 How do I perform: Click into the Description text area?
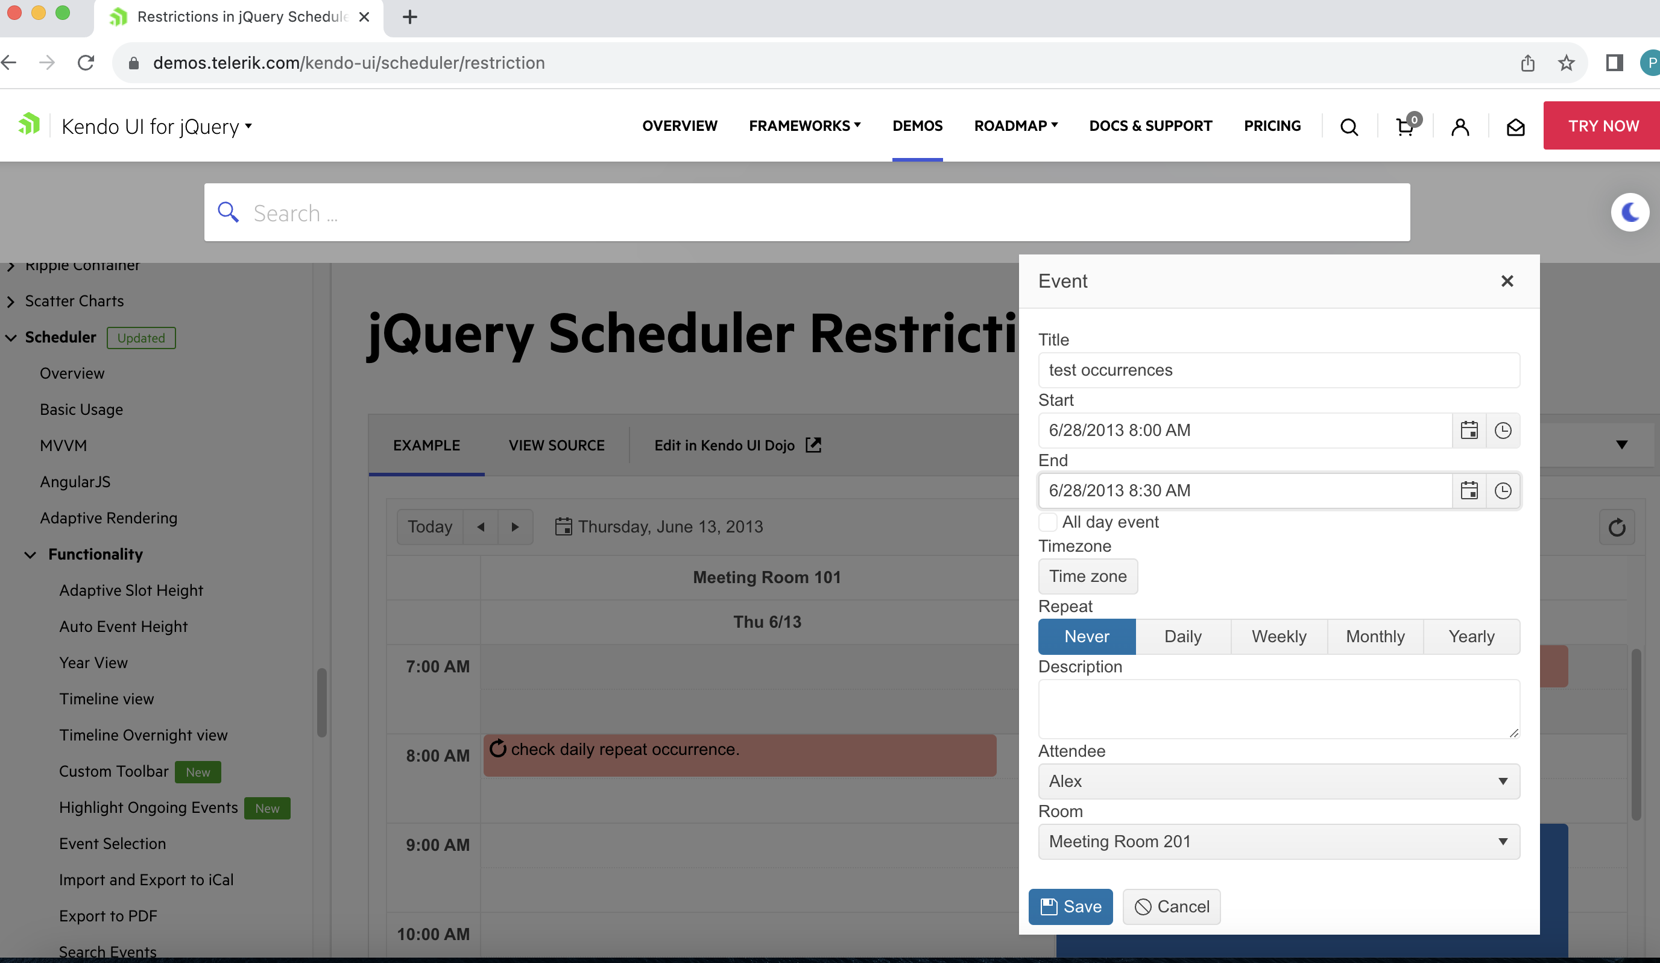point(1278,709)
